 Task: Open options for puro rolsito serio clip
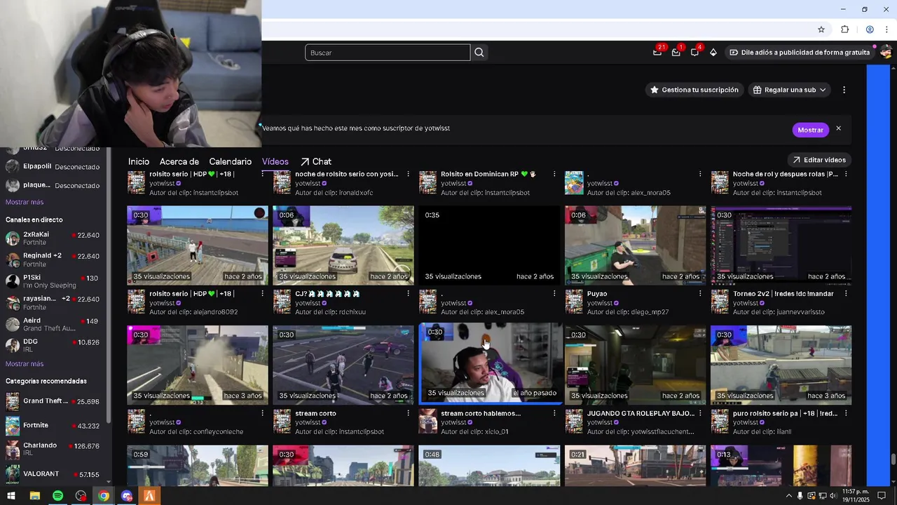pyautogui.click(x=846, y=414)
